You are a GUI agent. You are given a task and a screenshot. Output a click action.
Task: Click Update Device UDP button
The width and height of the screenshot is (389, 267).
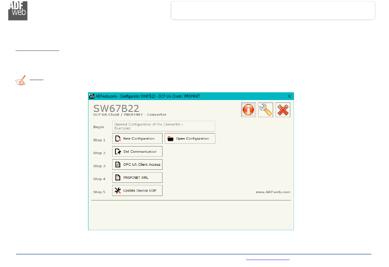(x=137, y=191)
